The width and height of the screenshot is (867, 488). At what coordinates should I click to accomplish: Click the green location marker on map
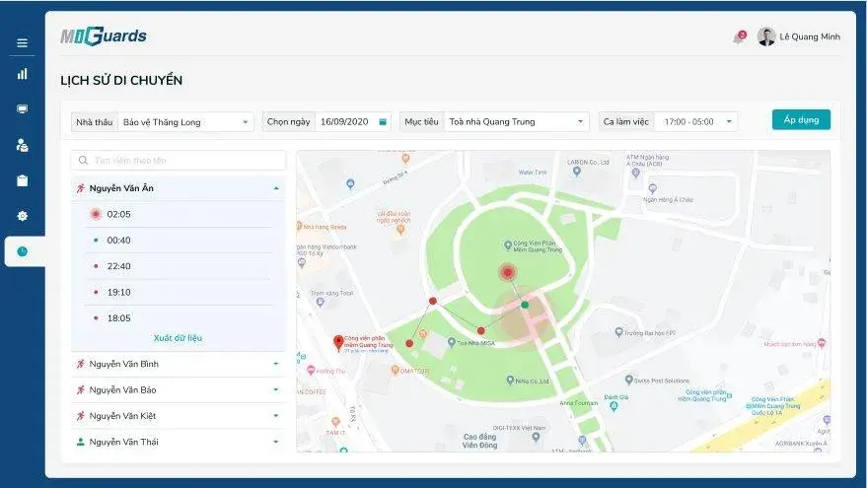[x=525, y=305]
